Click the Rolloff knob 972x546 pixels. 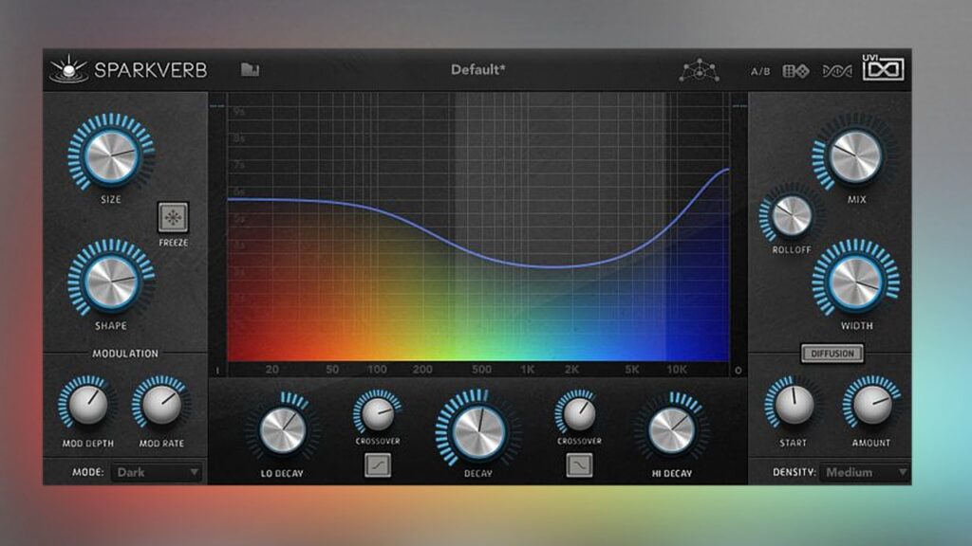pos(792,215)
